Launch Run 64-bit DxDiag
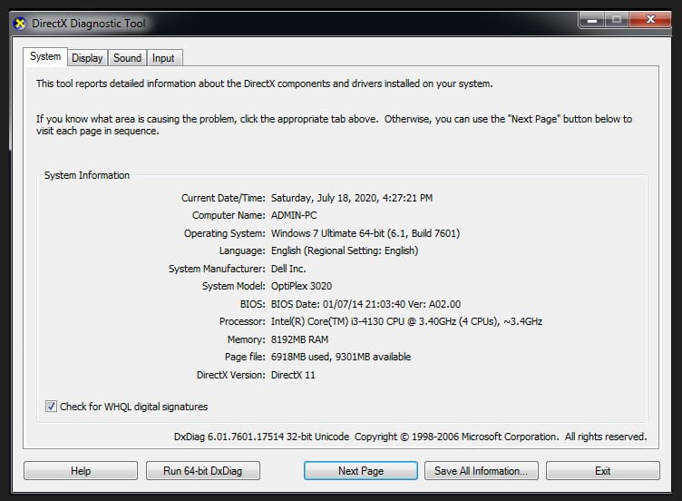This screenshot has width=682, height=501. [202, 470]
